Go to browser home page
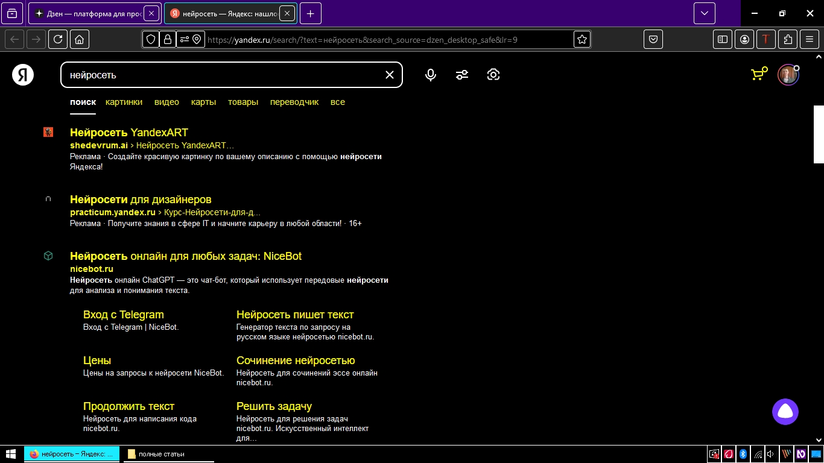824x463 pixels. point(80,39)
